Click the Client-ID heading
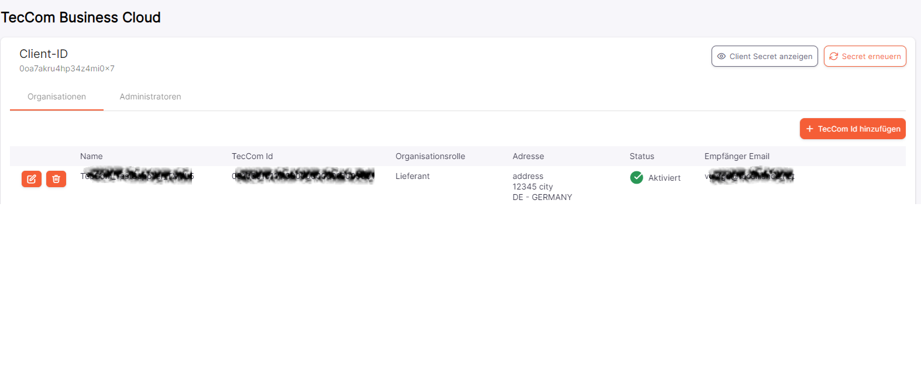 tap(43, 54)
